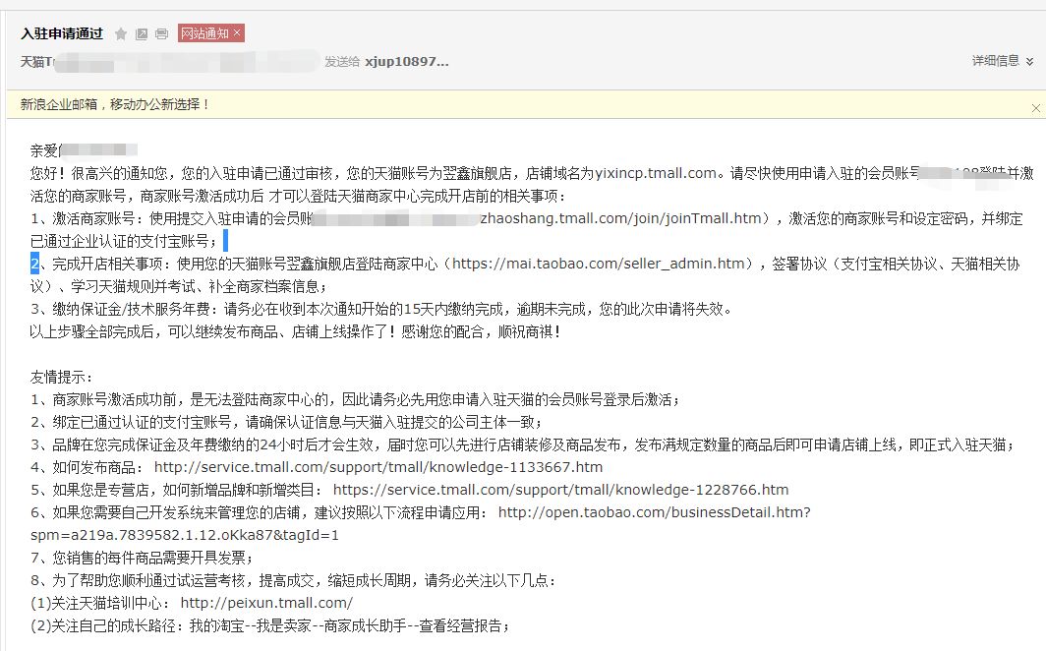The height and width of the screenshot is (651, 1046).
Task: Click the label (1)关注天猫培训中心：
Action: [x=100, y=604]
